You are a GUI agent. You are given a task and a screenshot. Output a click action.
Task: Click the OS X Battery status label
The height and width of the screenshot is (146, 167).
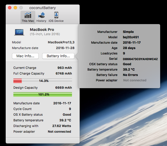click(x=28, y=115)
